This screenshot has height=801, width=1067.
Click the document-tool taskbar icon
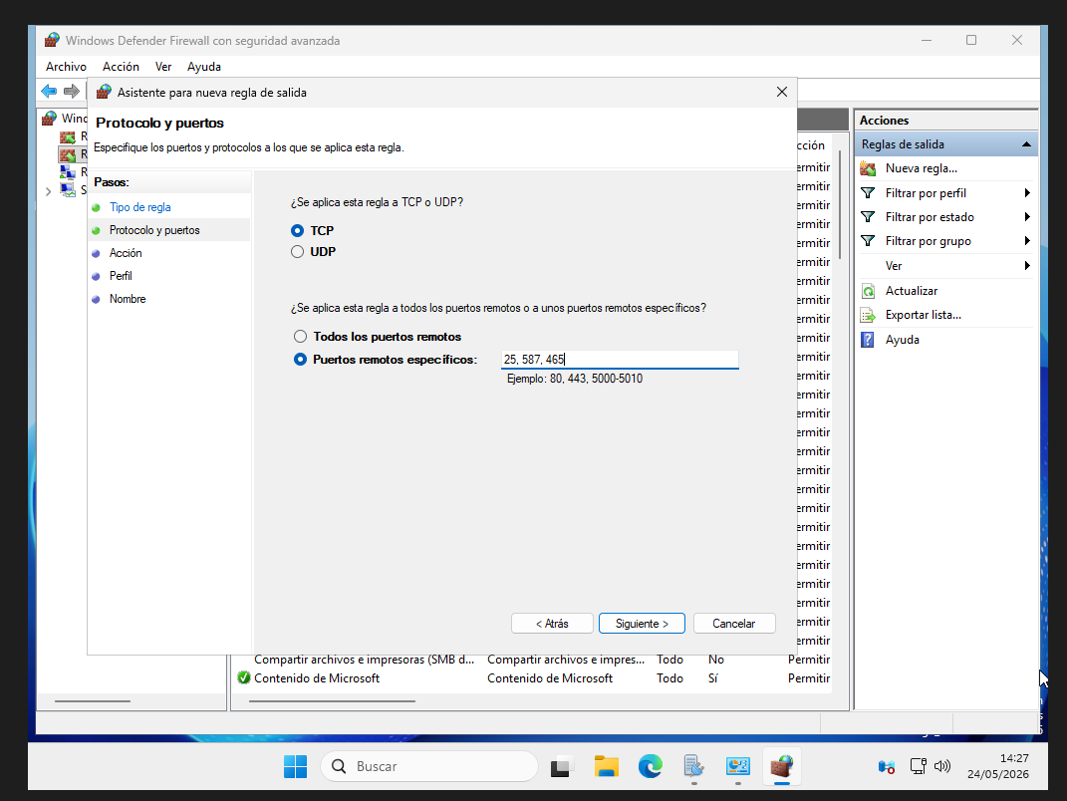pos(693,766)
